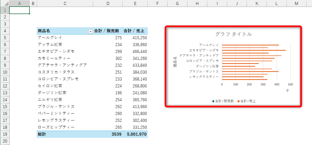Select cell A1
The width and height of the screenshot is (312, 145).
pyautogui.click(x=20, y=10)
